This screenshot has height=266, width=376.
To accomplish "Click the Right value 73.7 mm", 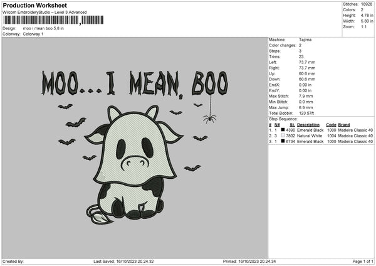I will pyautogui.click(x=307, y=68).
